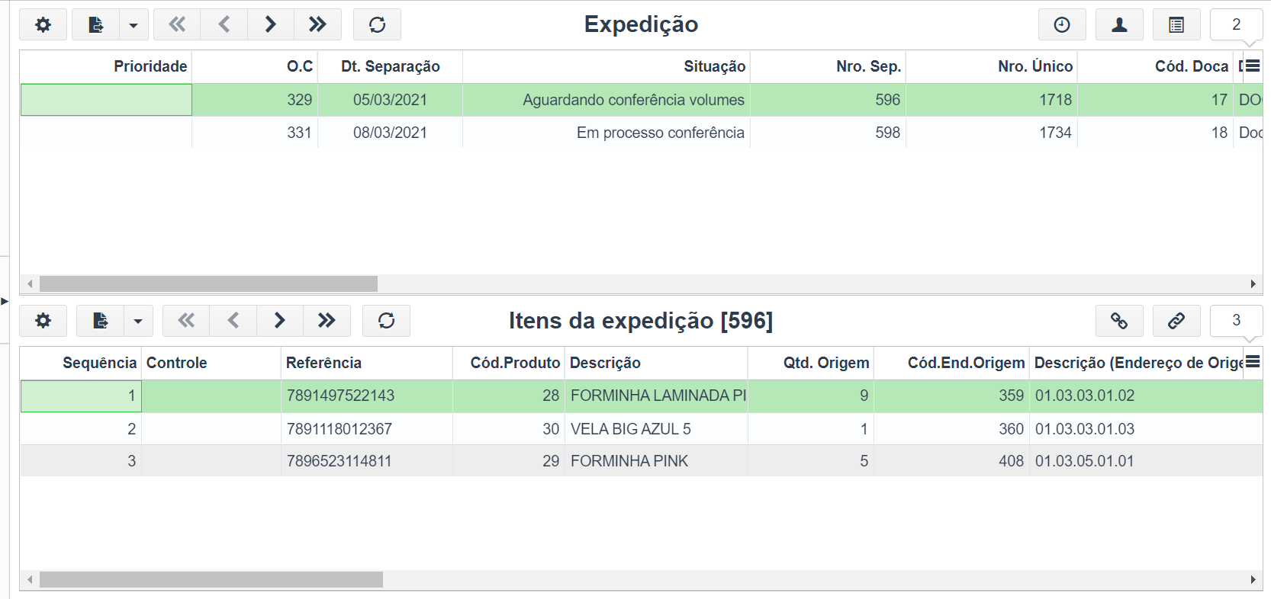This screenshot has height=599, width=1271.
Task: Select the VELA BIG AZUL 5 row
Action: (x=641, y=429)
